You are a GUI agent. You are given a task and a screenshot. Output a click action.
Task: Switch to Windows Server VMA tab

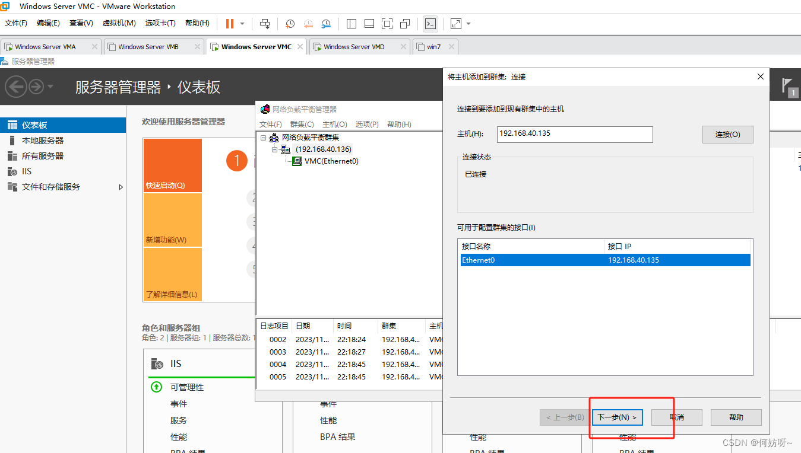point(45,47)
